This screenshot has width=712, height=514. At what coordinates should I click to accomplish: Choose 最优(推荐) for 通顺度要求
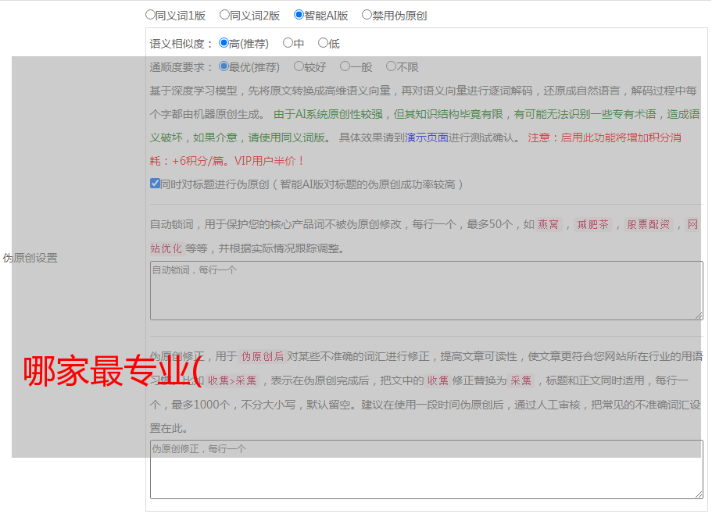(224, 66)
